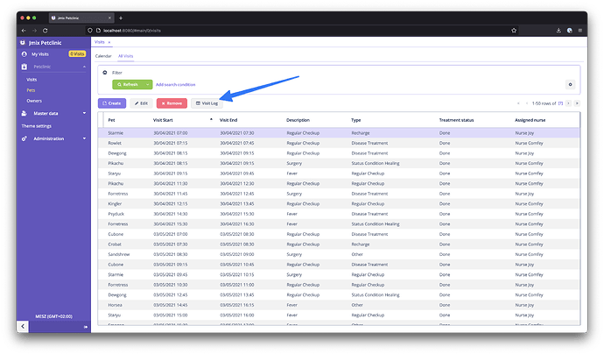Bookmark this page with the star icon
Viewport: 604px width, 354px height.
tap(514, 31)
